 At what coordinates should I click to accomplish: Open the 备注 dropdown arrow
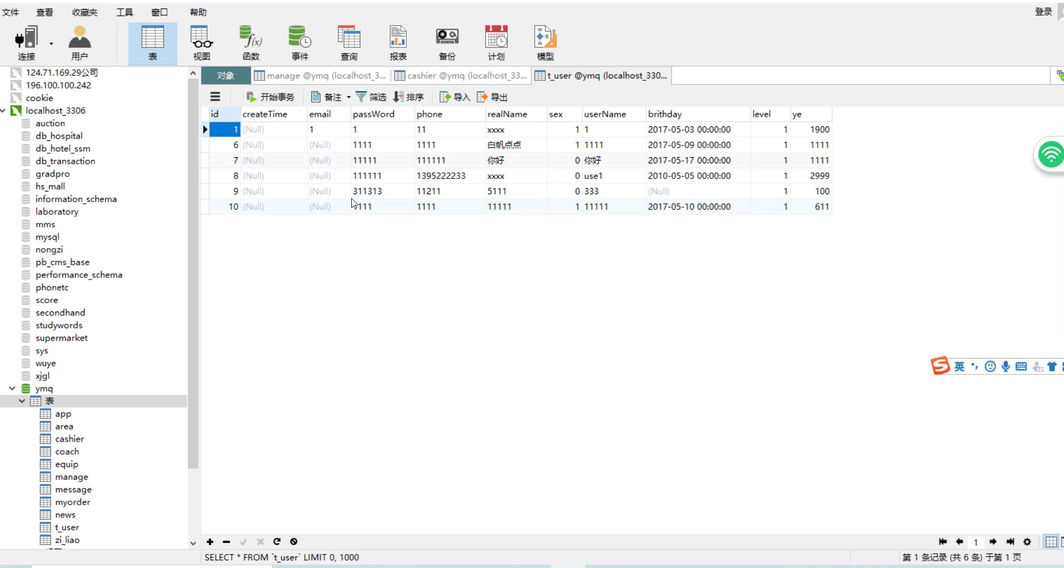(x=348, y=97)
